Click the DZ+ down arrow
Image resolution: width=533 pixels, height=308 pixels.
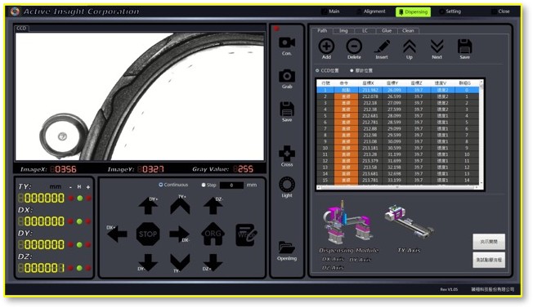pos(213,262)
